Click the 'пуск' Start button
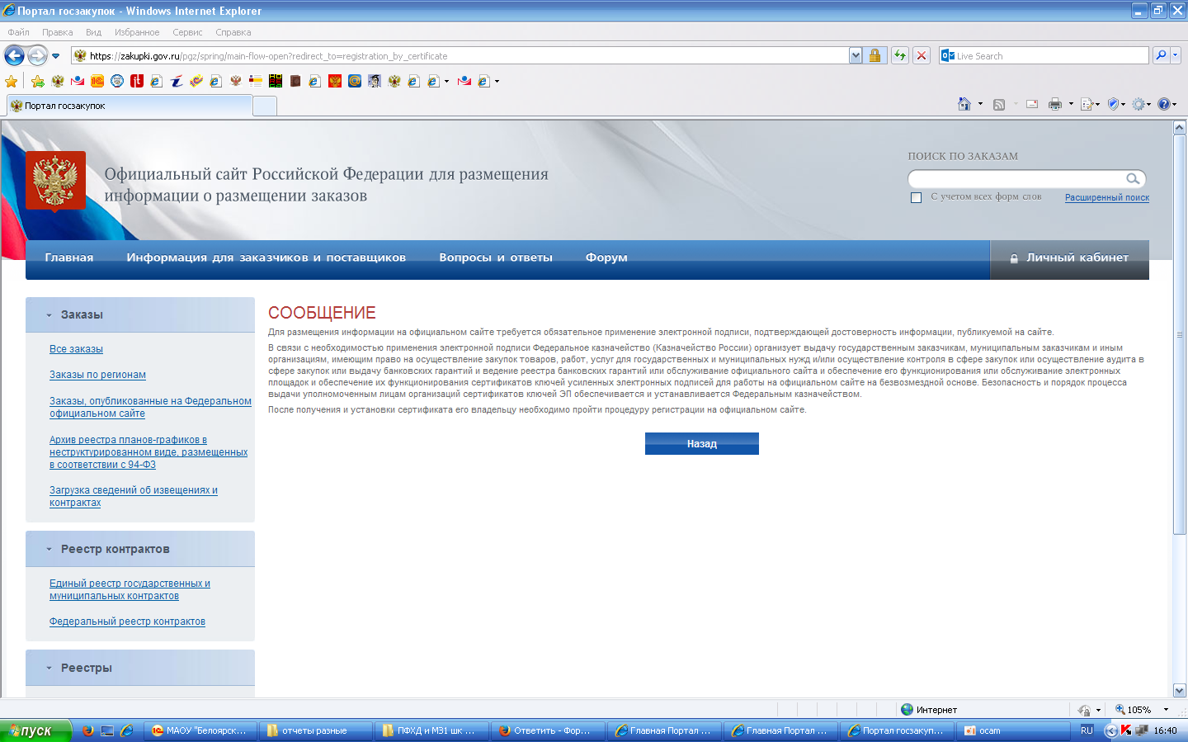 35,730
